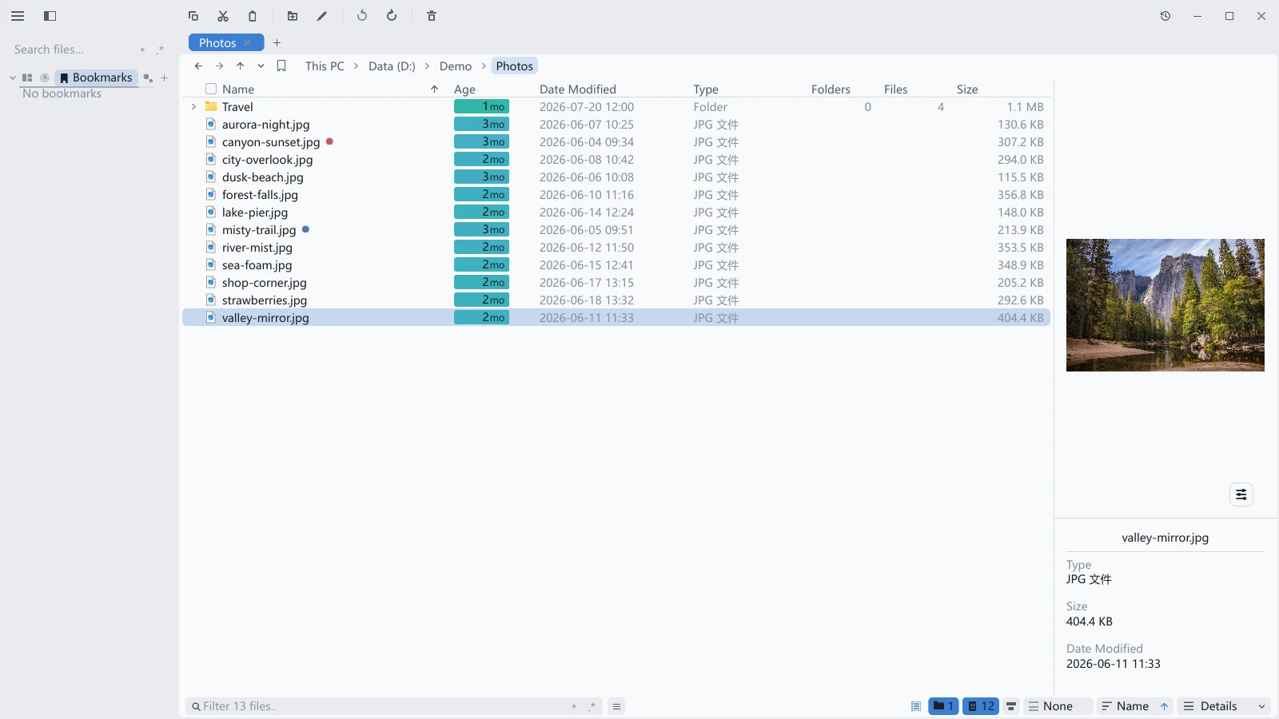Toggle the folders-first arrangement icon
The height and width of the screenshot is (719, 1279).
pyautogui.click(x=1011, y=706)
